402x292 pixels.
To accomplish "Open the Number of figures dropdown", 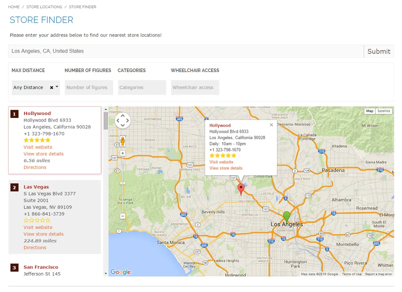I will [x=89, y=88].
